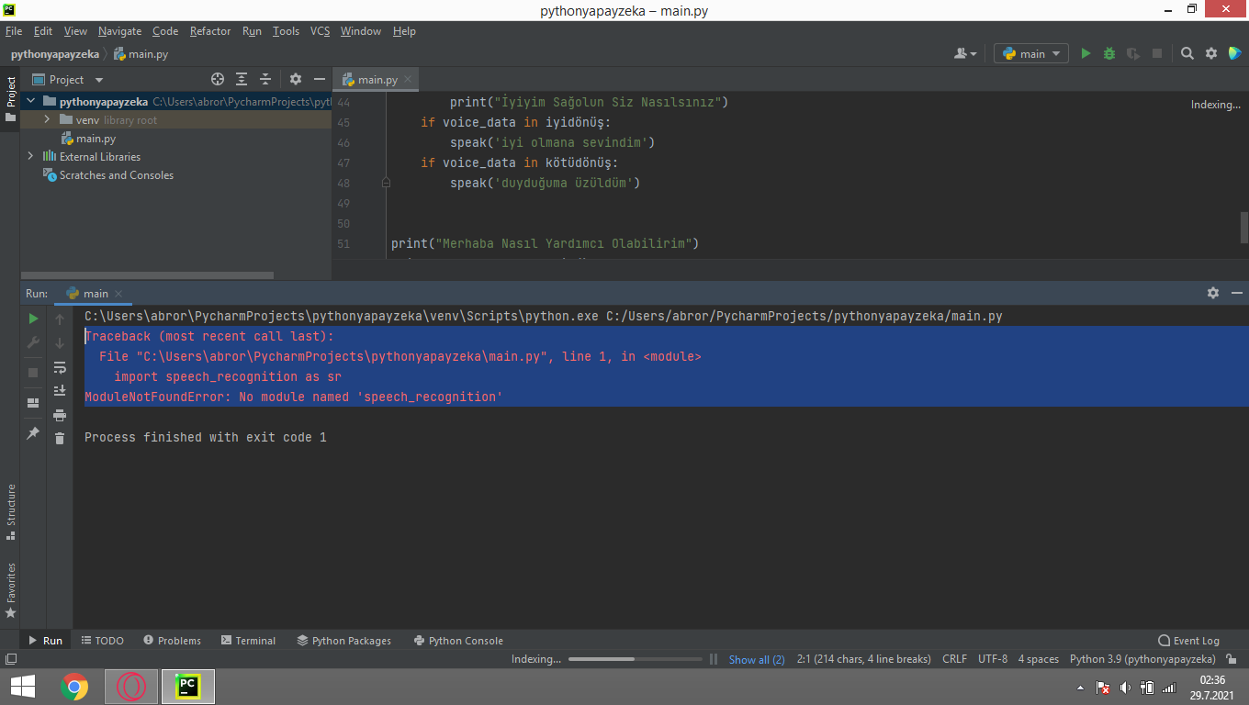1249x705 pixels.
Task: Click Project panel horizontal scrollbar
Action: pos(147,274)
